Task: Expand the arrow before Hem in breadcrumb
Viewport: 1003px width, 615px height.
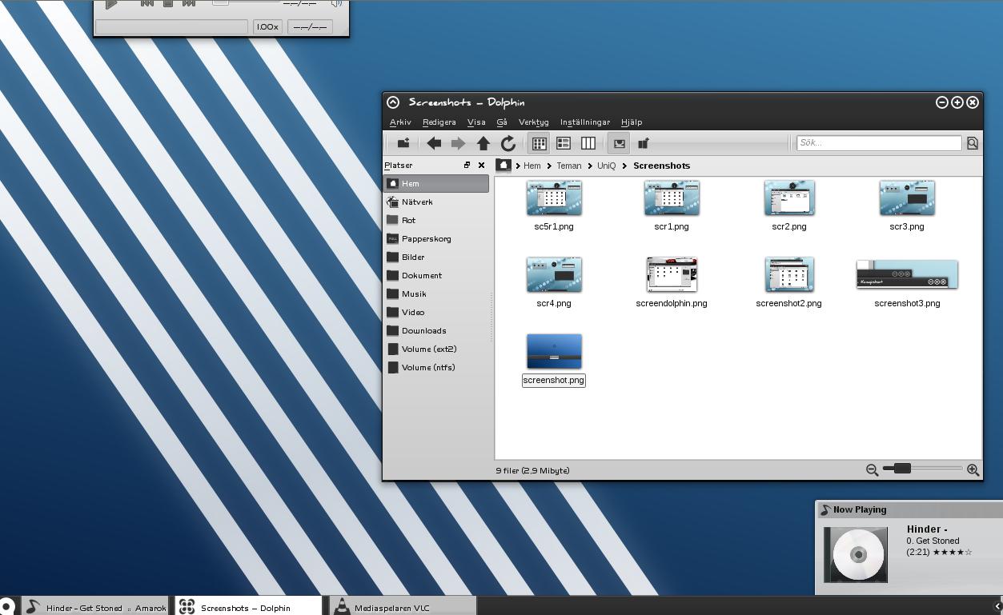Action: 518,166
